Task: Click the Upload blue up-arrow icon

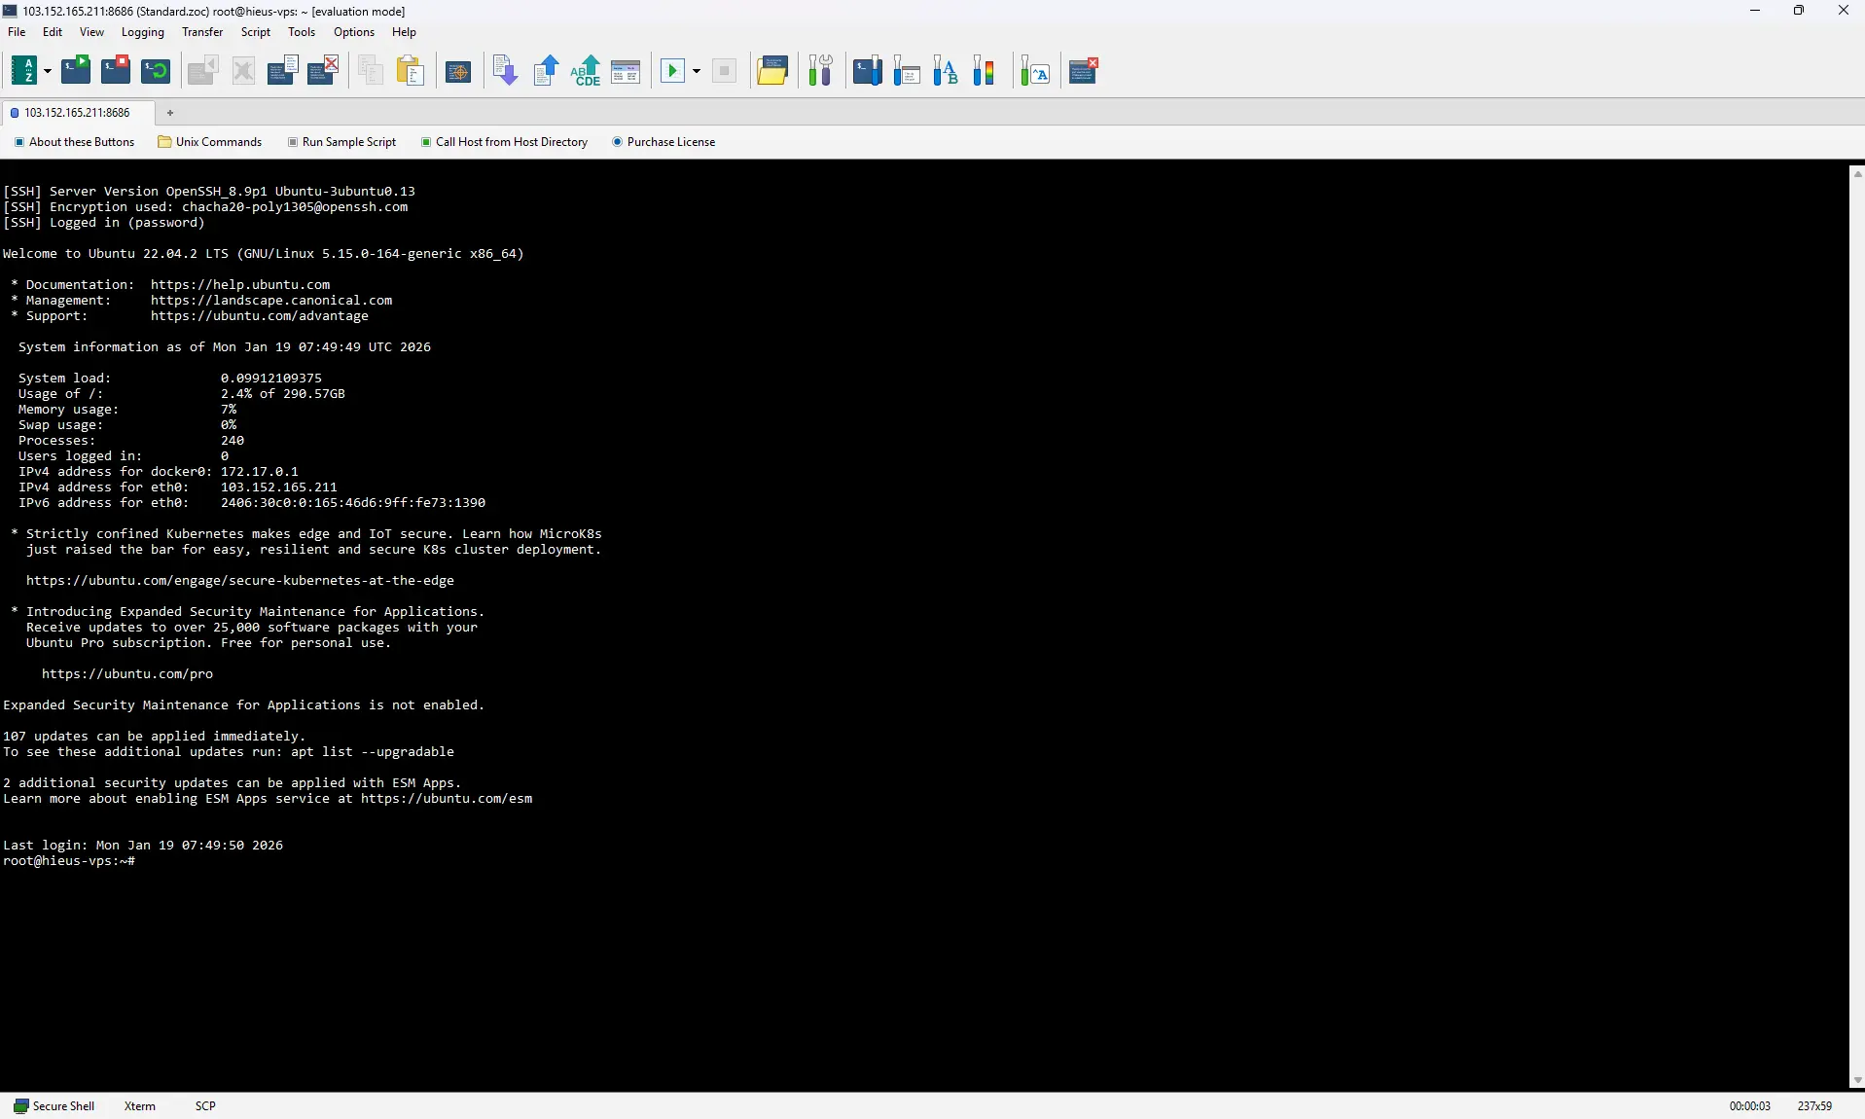Action: click(x=546, y=71)
